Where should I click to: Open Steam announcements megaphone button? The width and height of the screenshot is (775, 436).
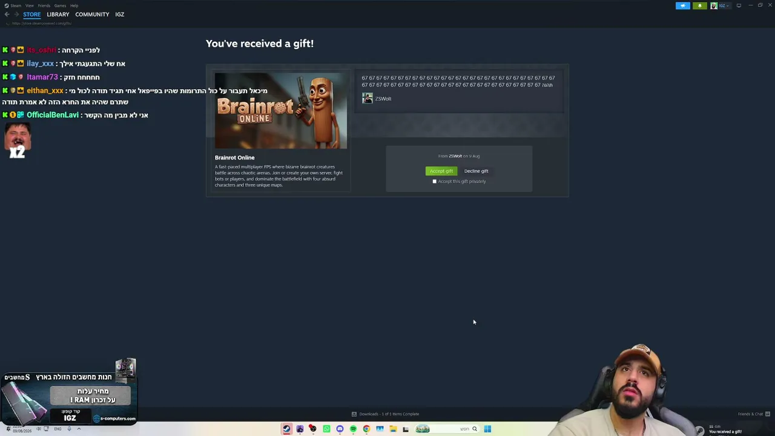682,5
